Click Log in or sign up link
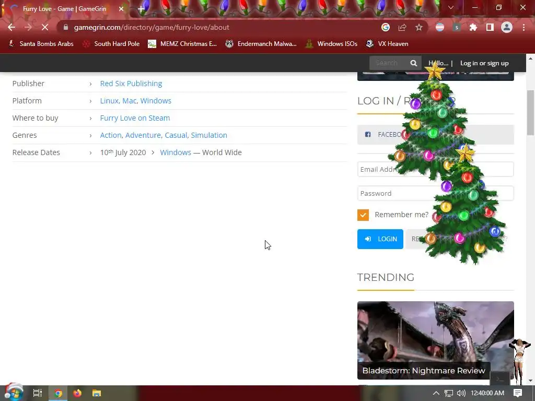 [x=484, y=63]
